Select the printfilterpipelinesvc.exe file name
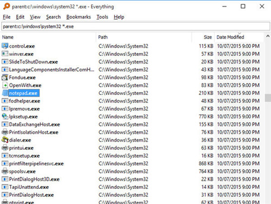The width and height of the screenshot is (271, 204). (x=36, y=163)
